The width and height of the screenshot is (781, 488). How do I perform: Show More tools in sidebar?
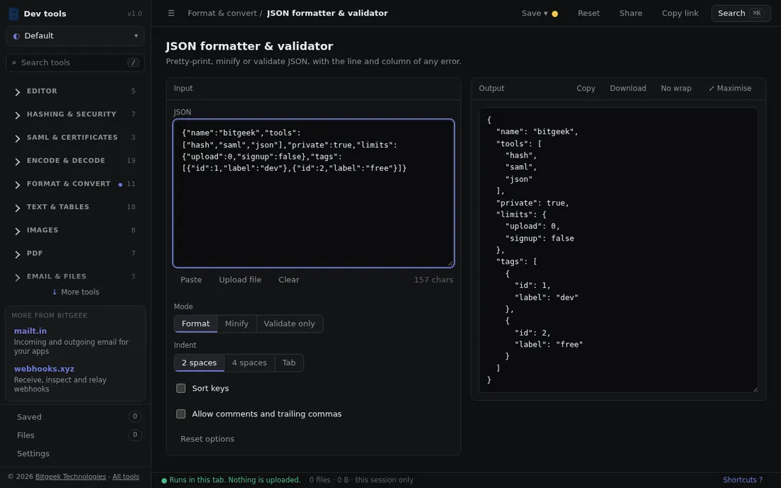(75, 292)
